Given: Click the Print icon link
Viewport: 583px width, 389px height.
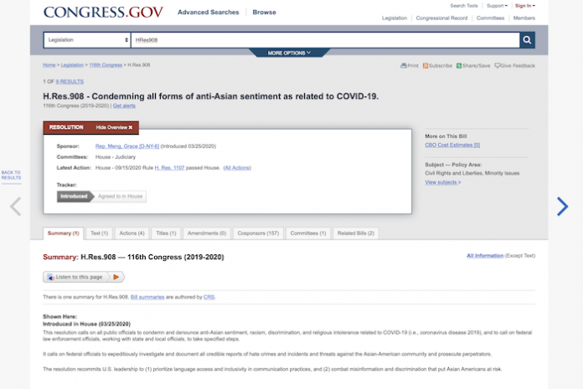Looking at the screenshot, I should click(x=410, y=66).
